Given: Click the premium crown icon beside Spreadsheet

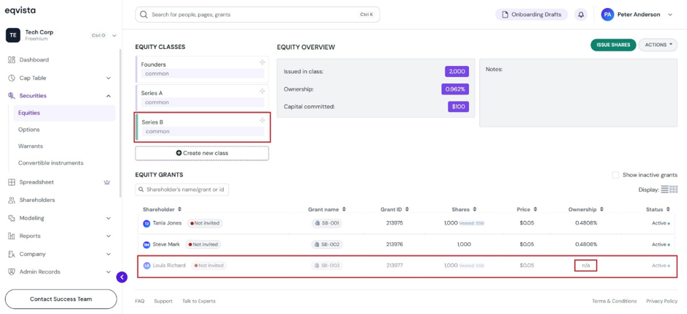Looking at the screenshot, I should [107, 182].
